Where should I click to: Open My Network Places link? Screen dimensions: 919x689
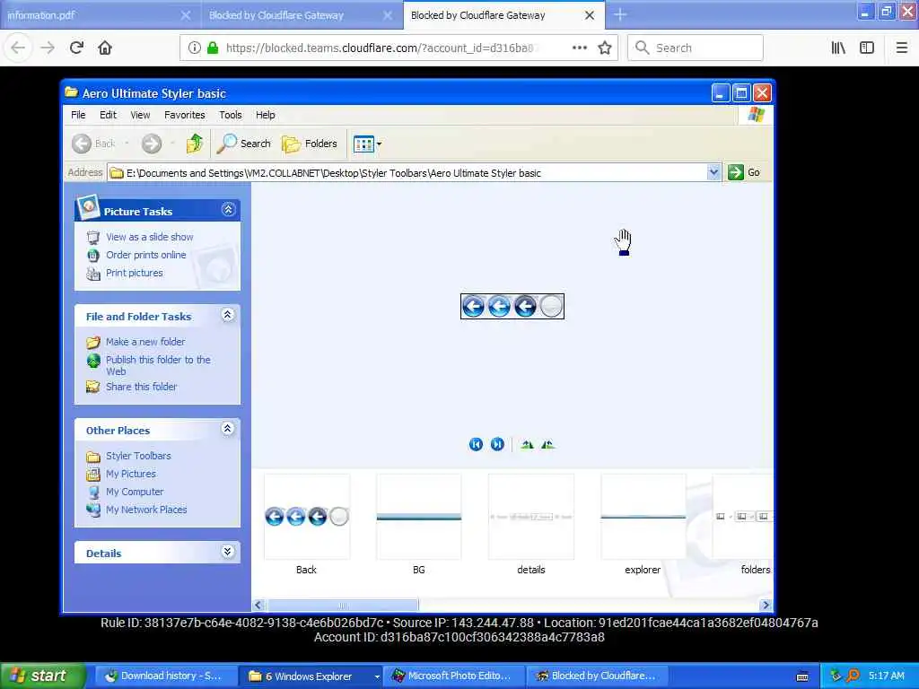tap(146, 510)
